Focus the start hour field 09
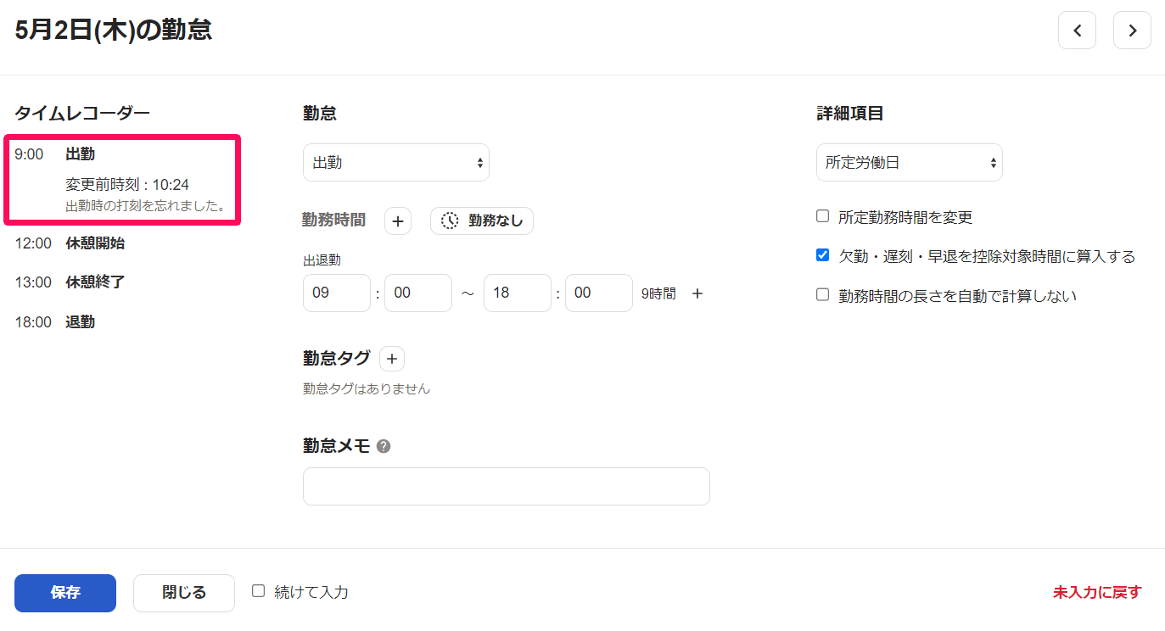This screenshot has width=1165, height=631. (337, 293)
